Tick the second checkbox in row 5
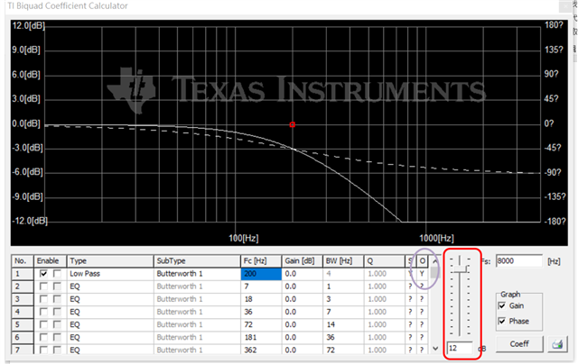The height and width of the screenshot is (364, 578). (x=57, y=324)
